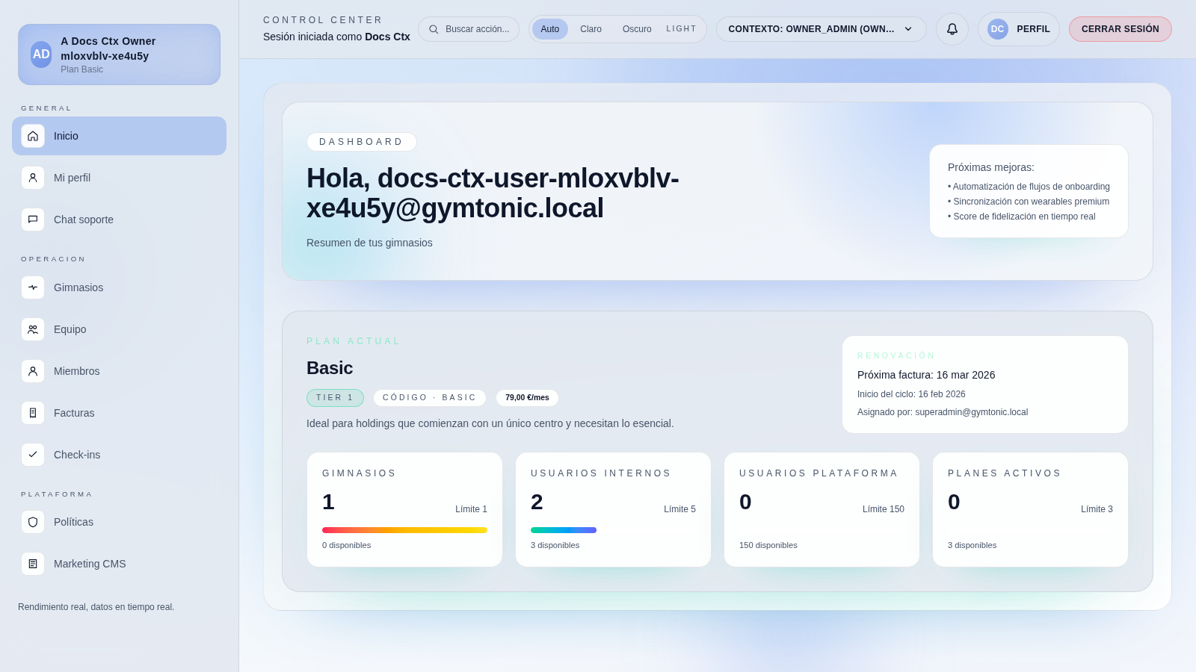The height and width of the screenshot is (672, 1196).
Task: Click the Gimnasios usage progress bar
Action: 404,530
